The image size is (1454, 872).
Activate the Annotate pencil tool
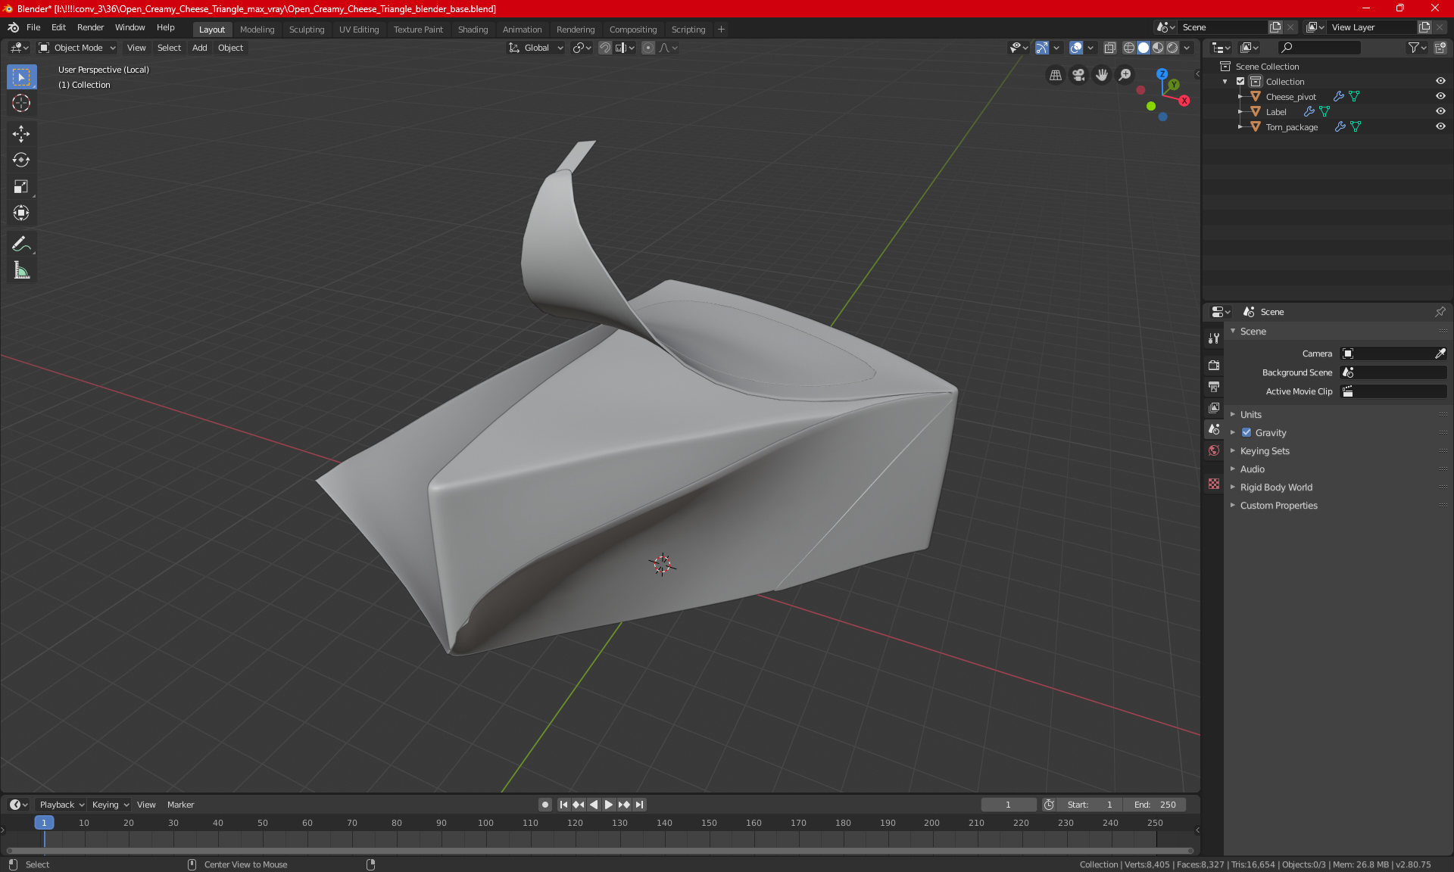click(x=21, y=244)
